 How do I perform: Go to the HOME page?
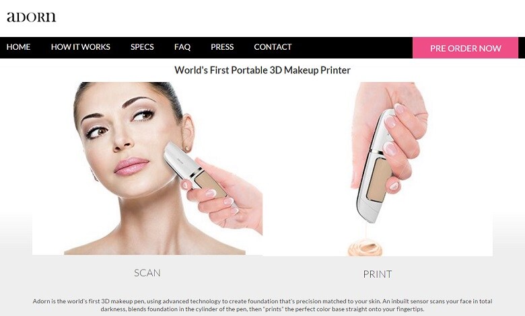click(18, 47)
